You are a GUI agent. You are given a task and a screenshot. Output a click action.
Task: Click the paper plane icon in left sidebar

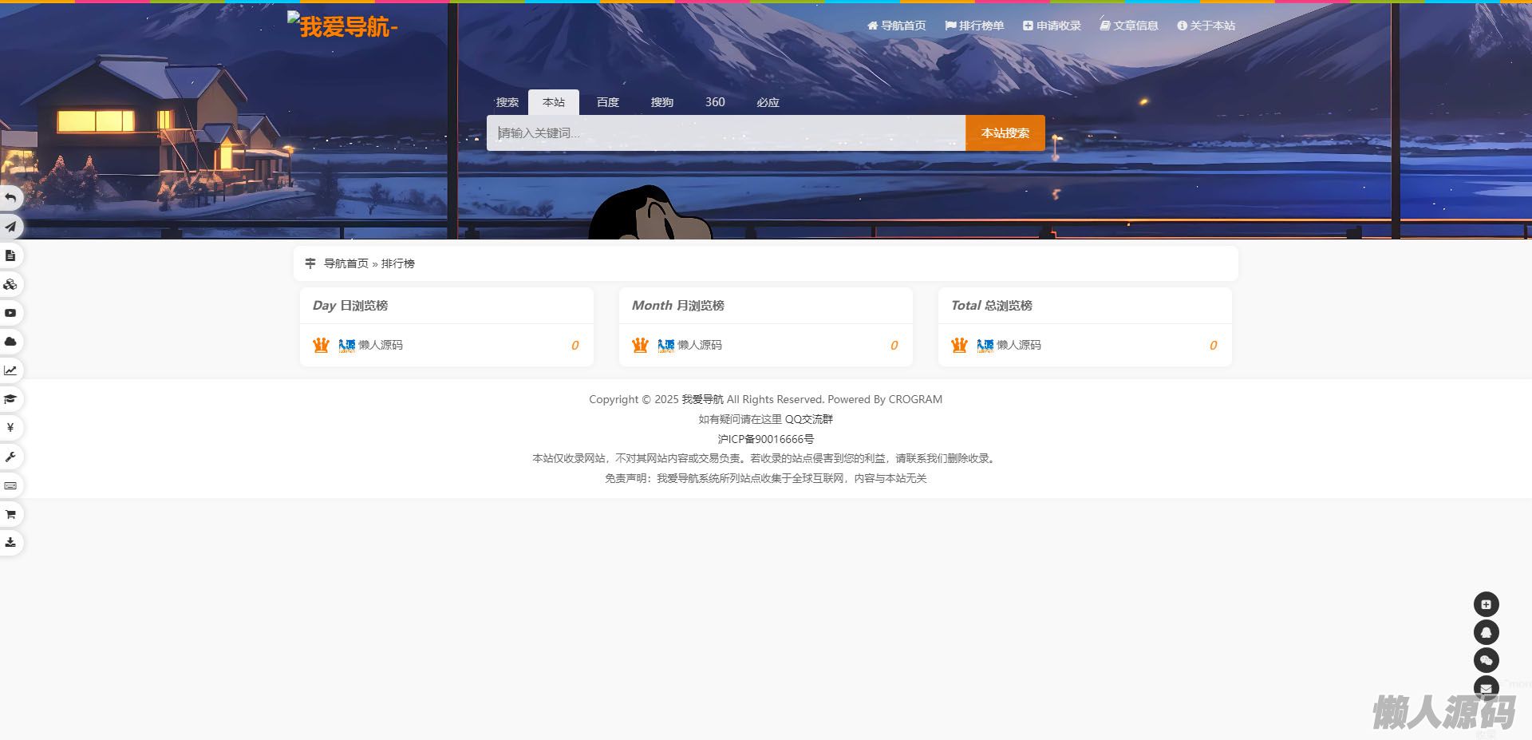pyautogui.click(x=10, y=227)
